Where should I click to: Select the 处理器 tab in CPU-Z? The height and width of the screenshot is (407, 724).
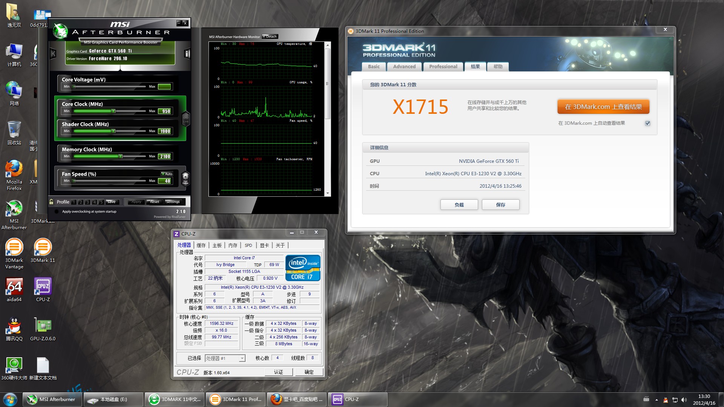(x=184, y=245)
